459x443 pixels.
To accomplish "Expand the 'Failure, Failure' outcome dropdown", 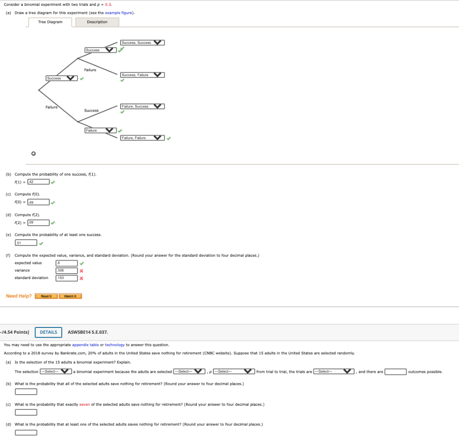I will point(142,138).
